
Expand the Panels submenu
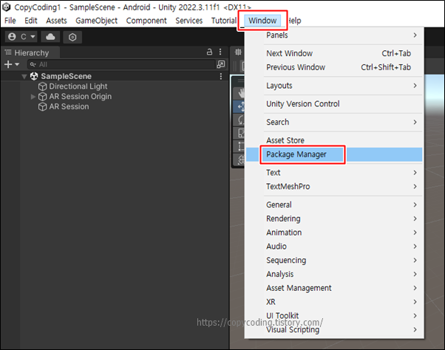[x=334, y=35]
